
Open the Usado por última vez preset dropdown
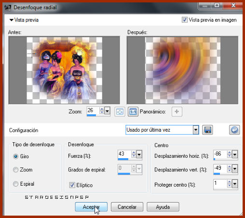(196, 130)
